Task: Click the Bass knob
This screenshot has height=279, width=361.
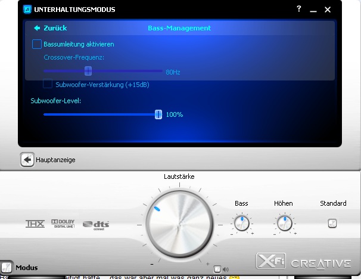Action: click(241, 223)
